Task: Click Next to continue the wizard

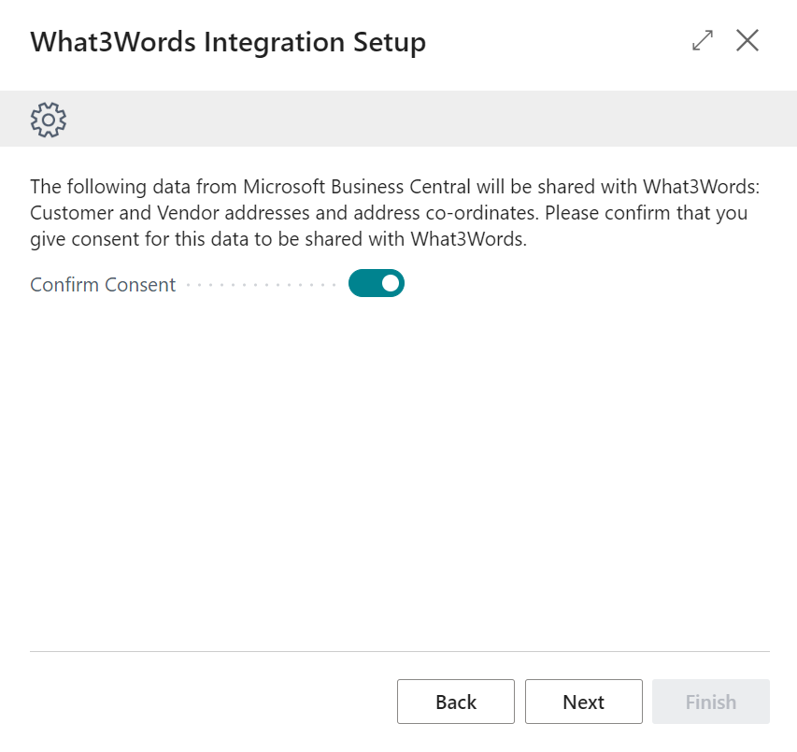Action: [x=583, y=702]
